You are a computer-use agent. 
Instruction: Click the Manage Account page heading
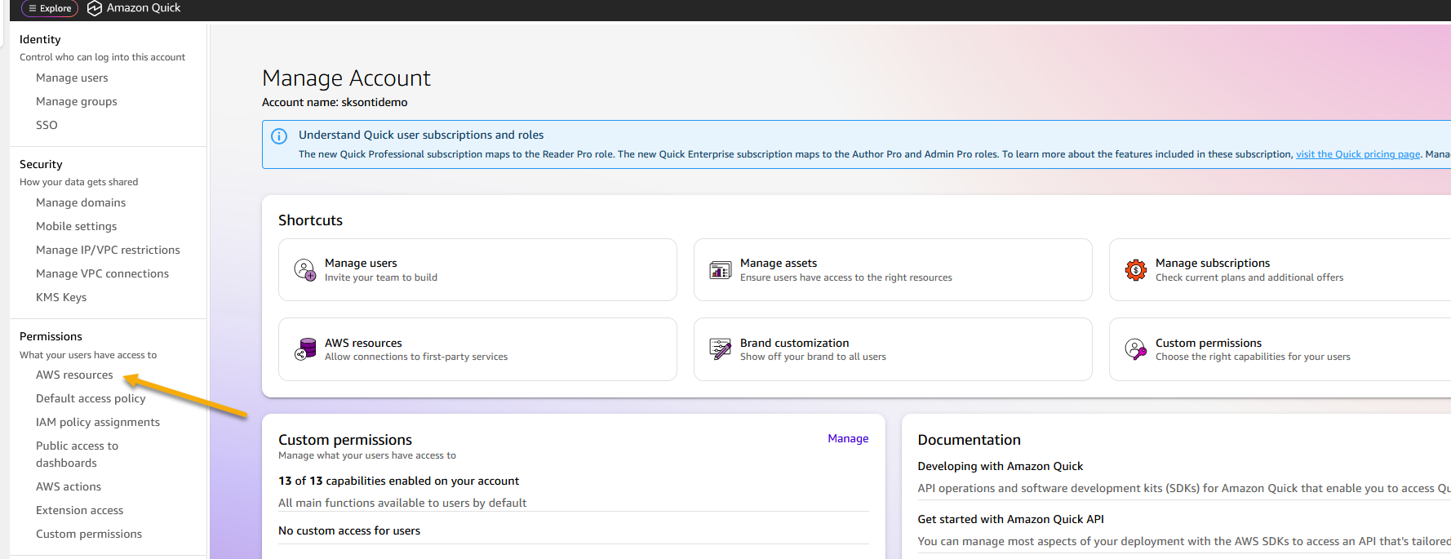[346, 78]
